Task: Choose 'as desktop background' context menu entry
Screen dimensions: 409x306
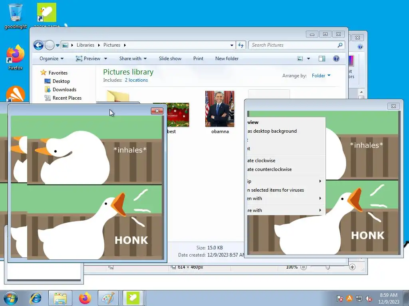Action: click(x=286, y=131)
